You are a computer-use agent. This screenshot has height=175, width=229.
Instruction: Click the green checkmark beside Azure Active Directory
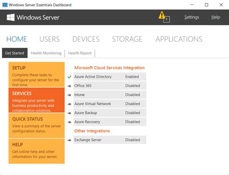(70, 77)
